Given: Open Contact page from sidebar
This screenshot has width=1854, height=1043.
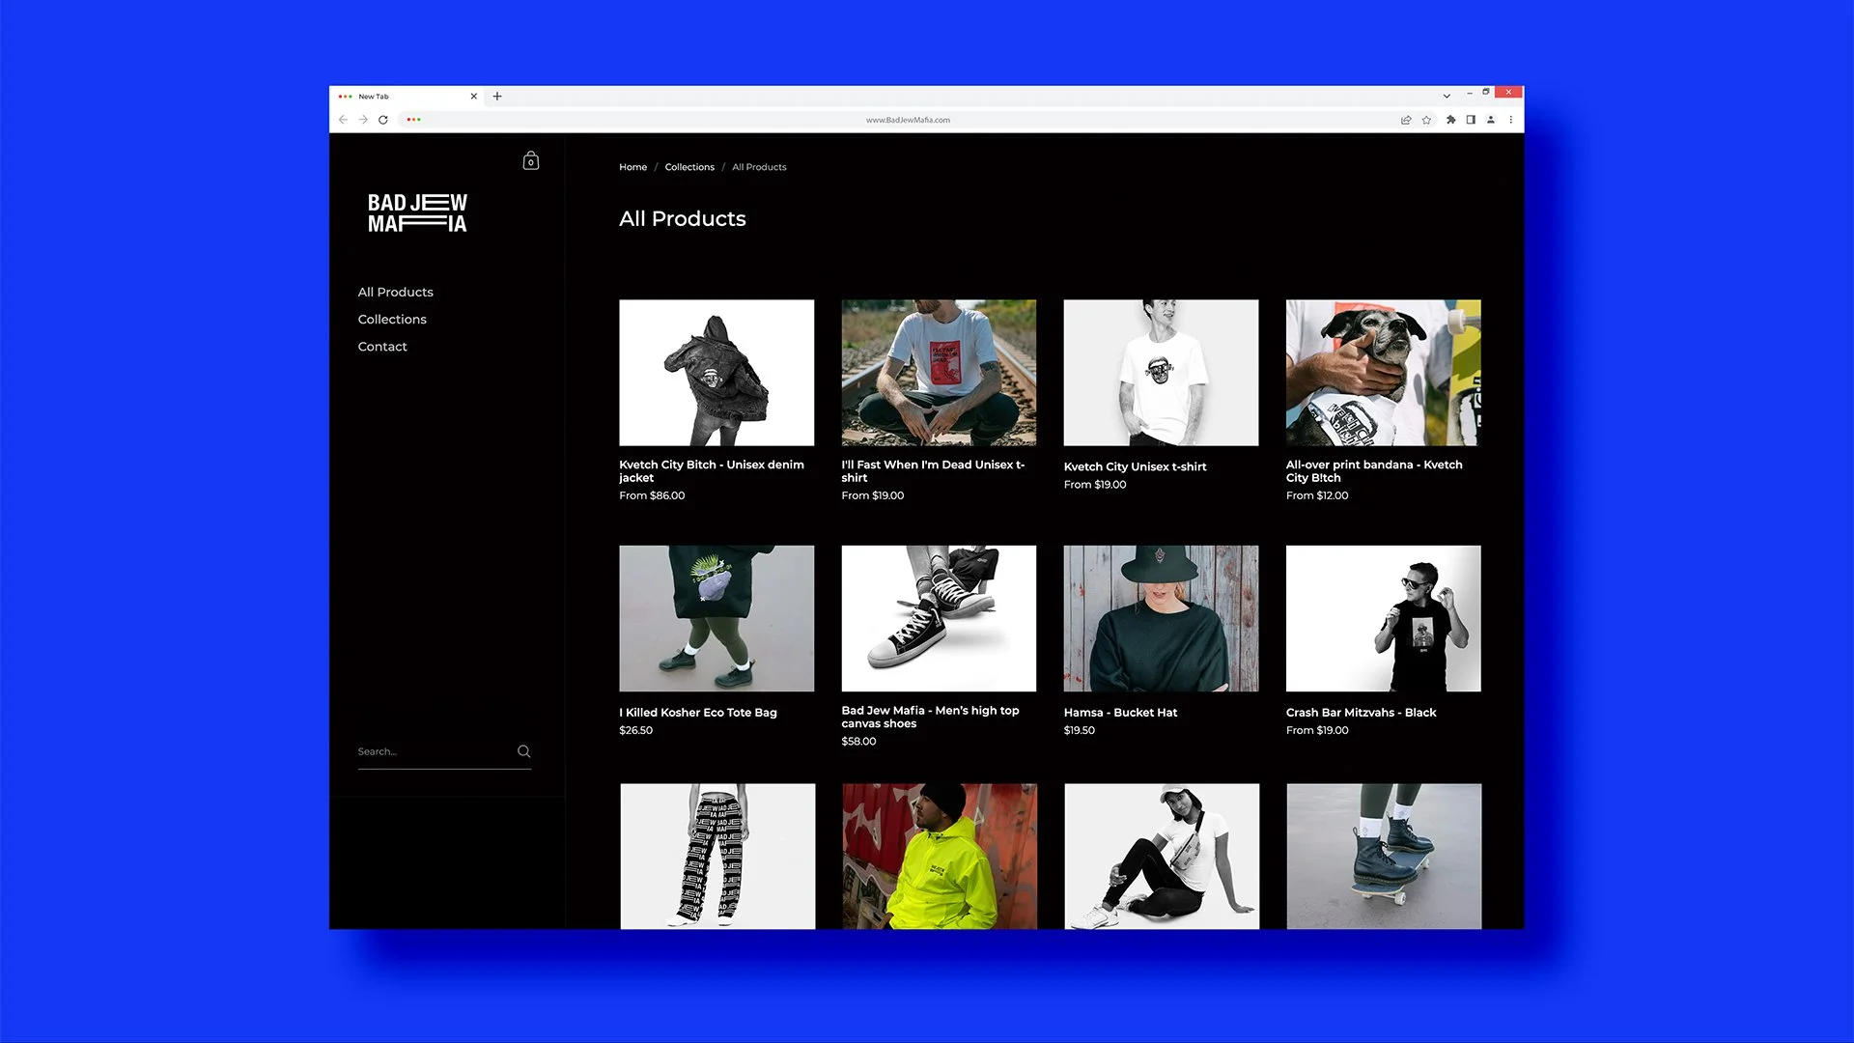Looking at the screenshot, I should click(382, 347).
